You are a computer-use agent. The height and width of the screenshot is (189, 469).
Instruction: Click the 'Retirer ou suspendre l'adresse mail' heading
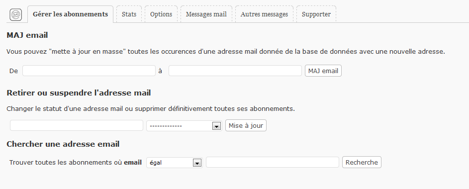[x=79, y=93]
